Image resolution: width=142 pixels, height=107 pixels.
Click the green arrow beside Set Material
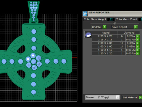click(141, 97)
